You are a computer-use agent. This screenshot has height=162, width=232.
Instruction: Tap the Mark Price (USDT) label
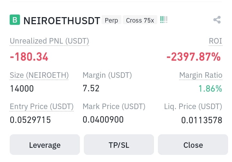(114, 106)
